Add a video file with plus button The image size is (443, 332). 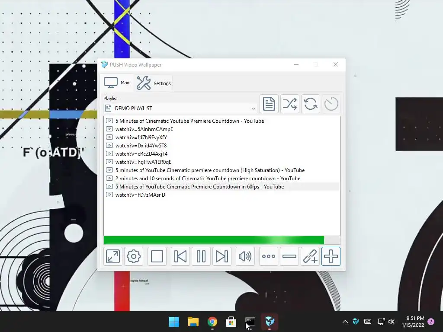tap(331, 256)
